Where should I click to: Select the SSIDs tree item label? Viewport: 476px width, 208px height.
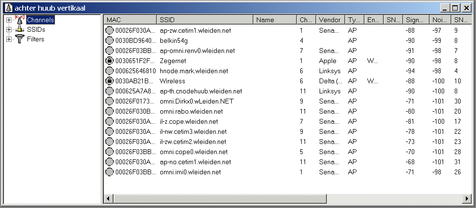(36, 29)
